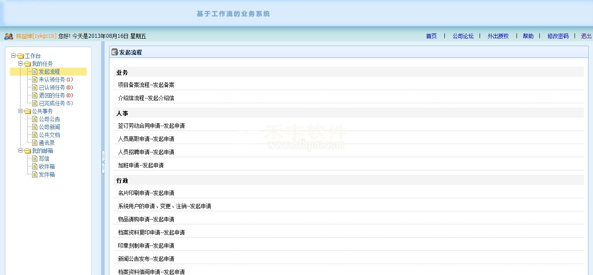Click the page icon beside 收件箱

35,166
